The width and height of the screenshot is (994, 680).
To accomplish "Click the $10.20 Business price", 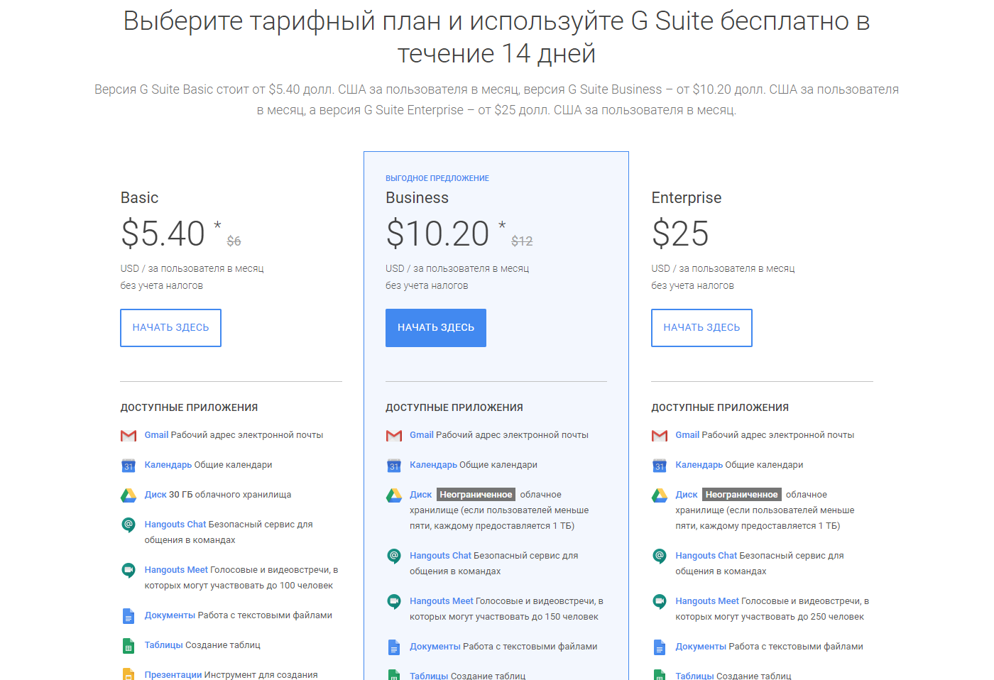I will click(437, 234).
